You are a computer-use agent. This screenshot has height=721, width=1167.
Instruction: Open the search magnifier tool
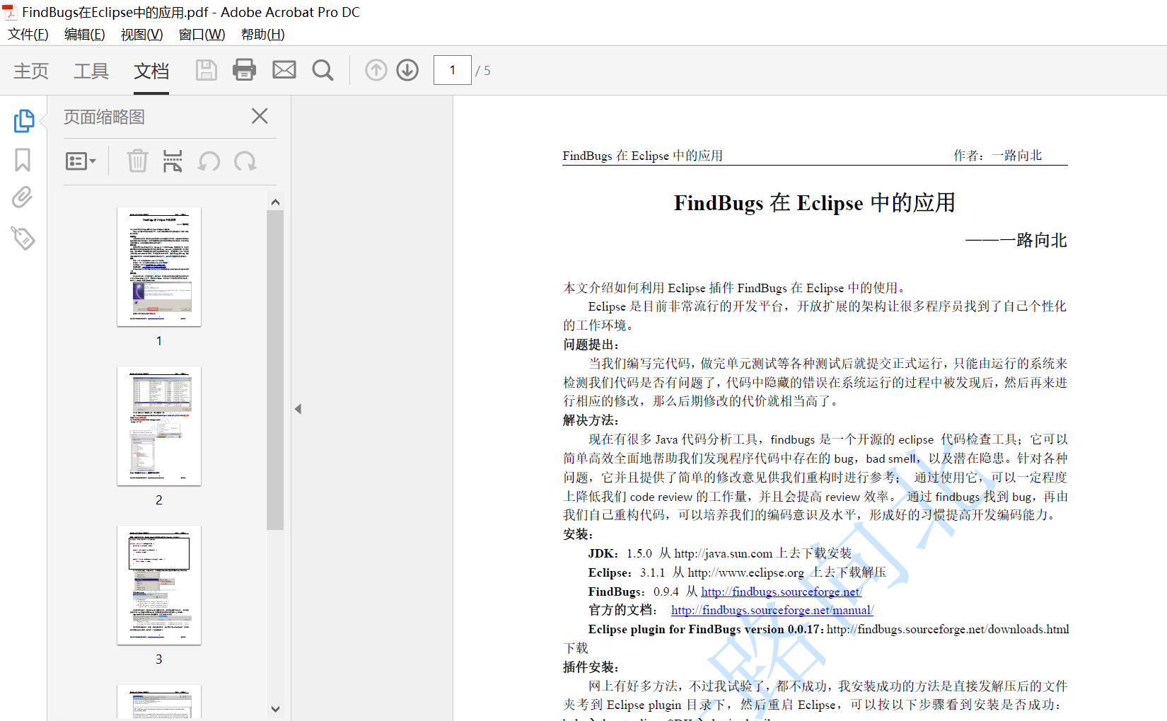(323, 70)
